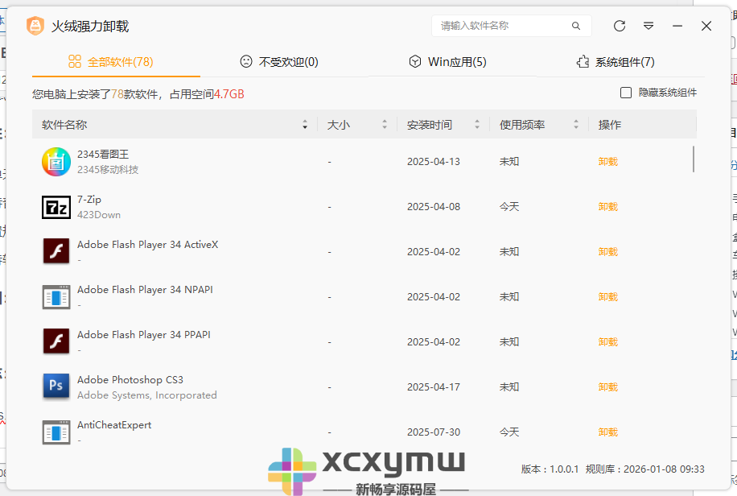
Task: Click the refresh icon near search box
Action: coord(619,26)
